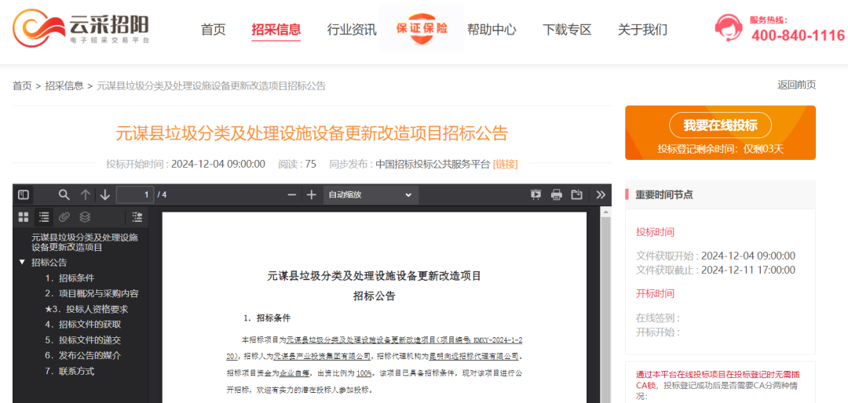Jump to outline item 4. 招标文件的获取
Screen dimensions: 848x403
pos(83,325)
